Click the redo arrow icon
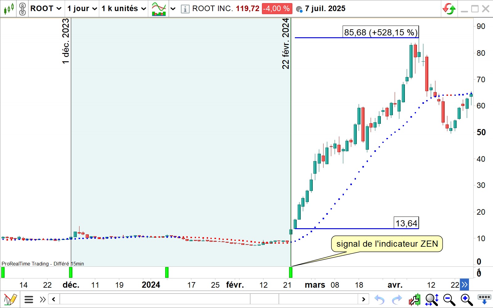The width and height of the screenshot is (493, 308). [x=397, y=299]
